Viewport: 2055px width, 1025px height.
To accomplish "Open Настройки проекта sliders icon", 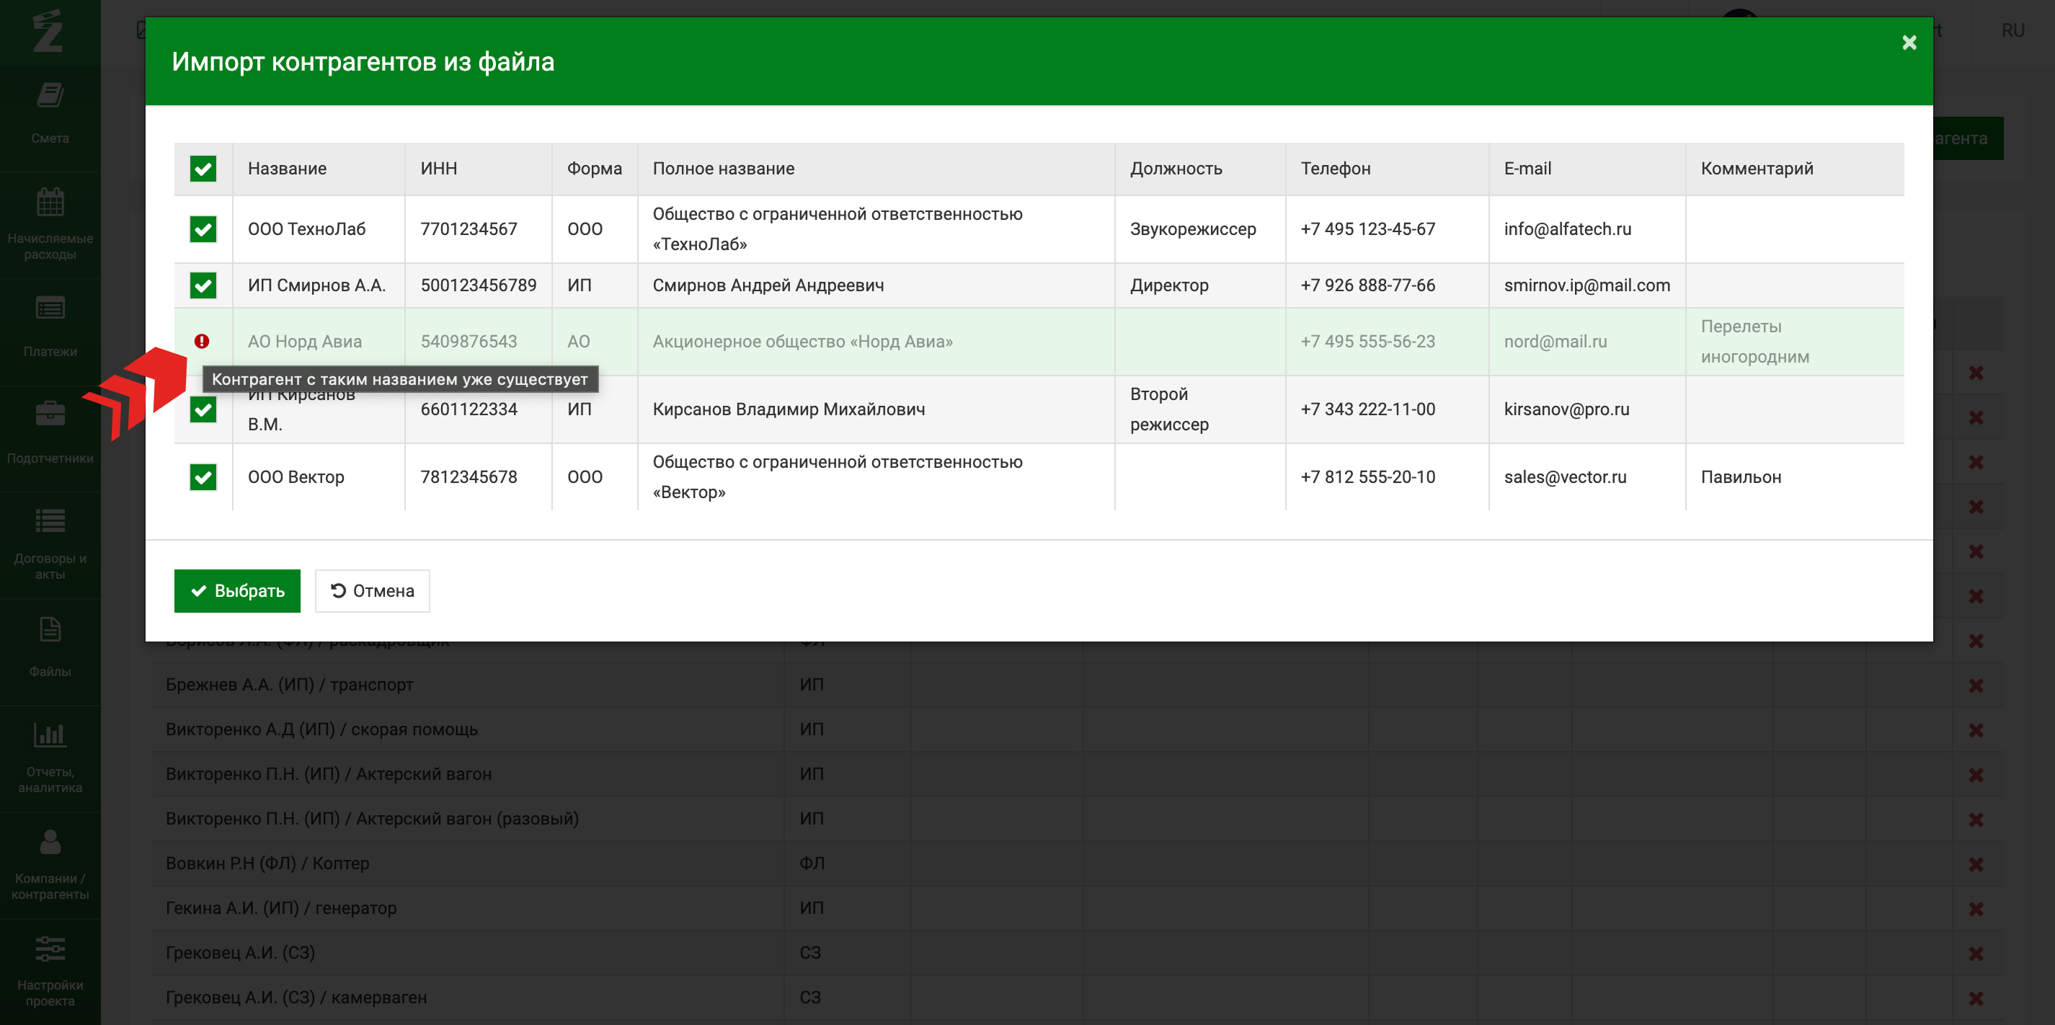I will (50, 949).
